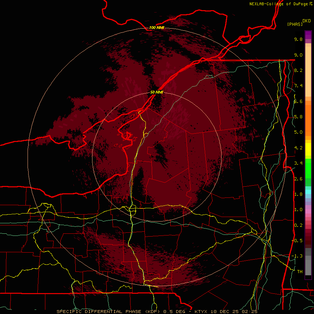Click the TH threshold label

click(x=300, y=272)
